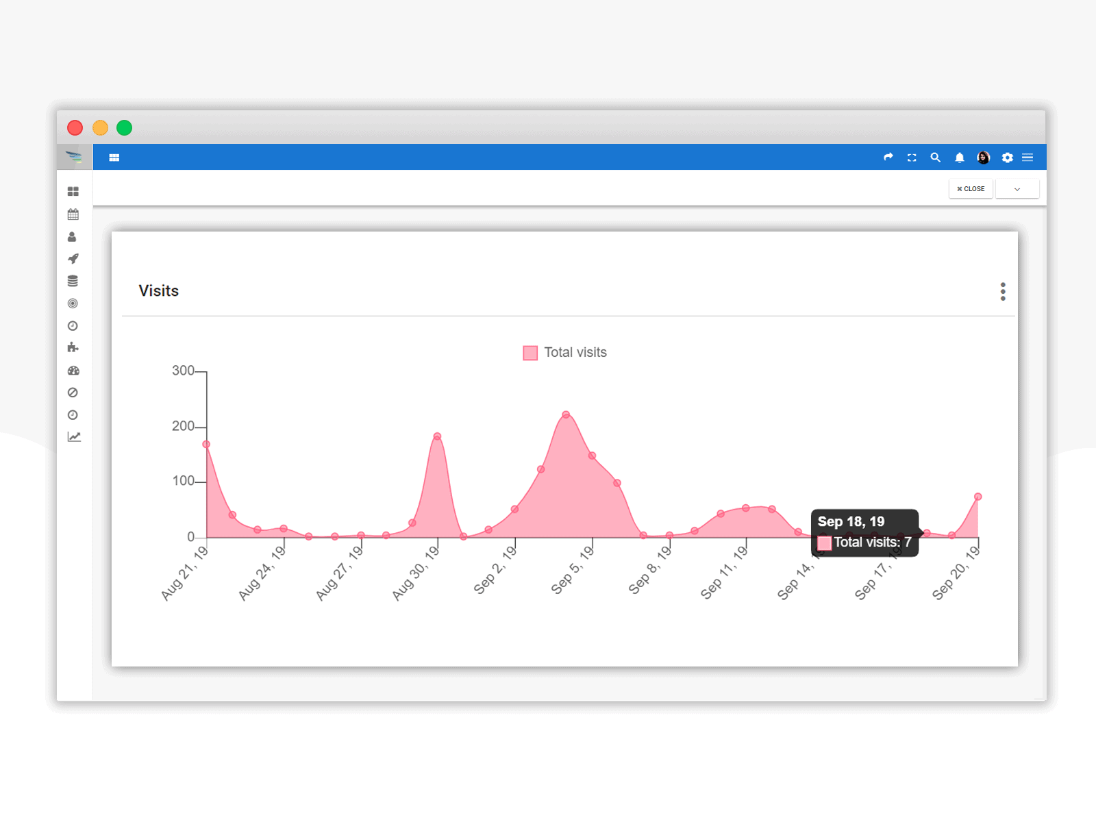Image resolution: width=1096 pixels, height=822 pixels.
Task: Click the first data point on the y-axis line
Action: coord(206,445)
